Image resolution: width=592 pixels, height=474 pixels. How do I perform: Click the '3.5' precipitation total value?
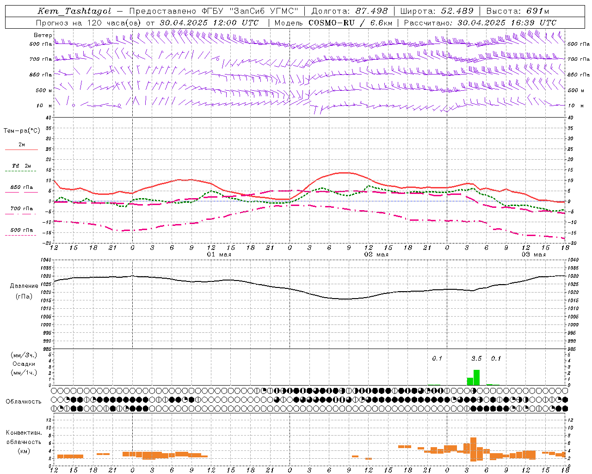point(476,359)
